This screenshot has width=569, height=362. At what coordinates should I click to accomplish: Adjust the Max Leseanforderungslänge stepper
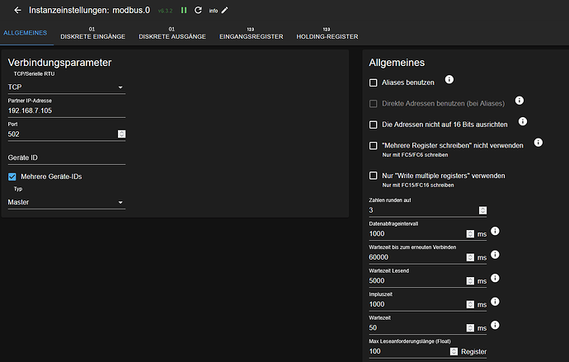pos(454,351)
